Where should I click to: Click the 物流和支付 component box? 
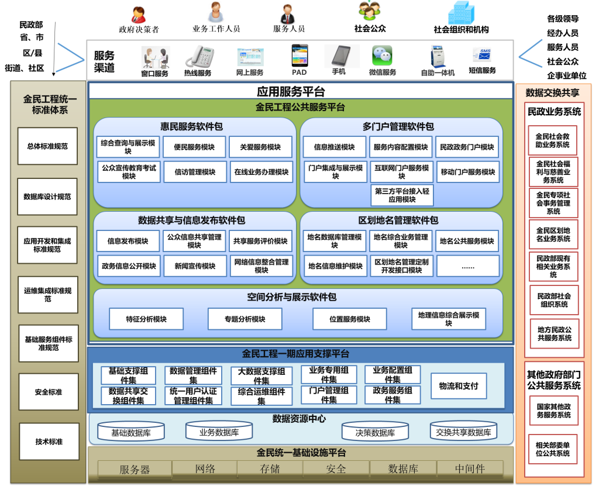(459, 386)
